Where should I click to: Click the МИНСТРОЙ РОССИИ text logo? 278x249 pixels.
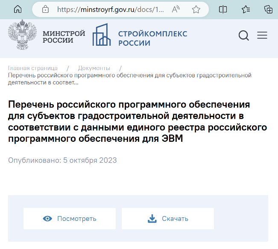click(64, 37)
